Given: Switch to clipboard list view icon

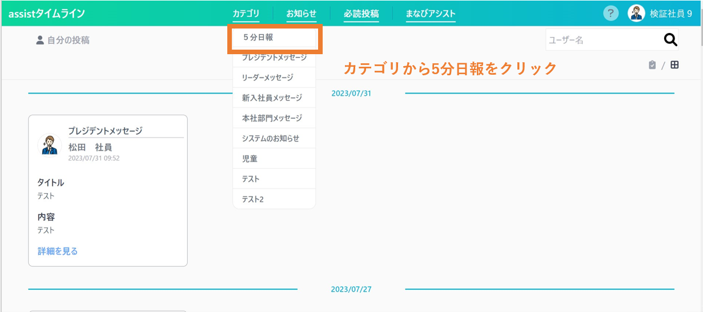Looking at the screenshot, I should [652, 65].
